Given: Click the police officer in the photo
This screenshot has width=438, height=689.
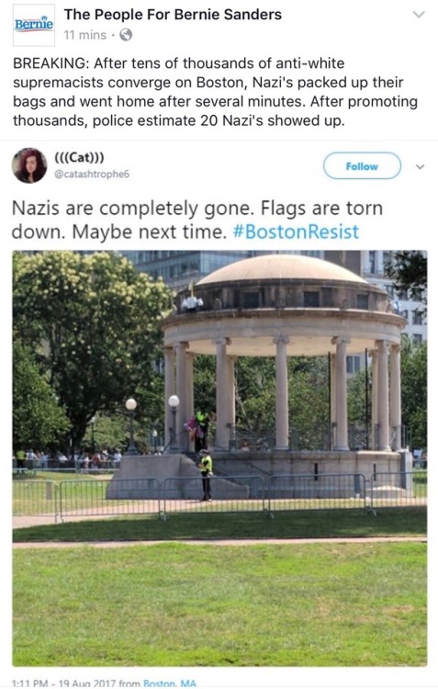Looking at the screenshot, I should click(205, 476).
